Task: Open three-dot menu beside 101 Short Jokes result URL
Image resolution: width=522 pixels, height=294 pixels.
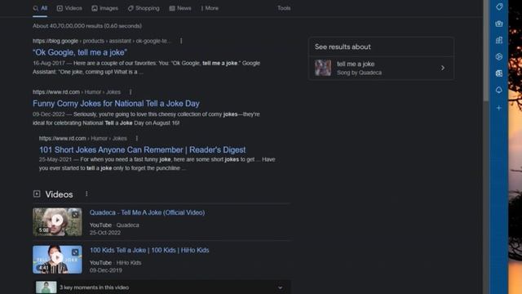Action: pos(136,138)
